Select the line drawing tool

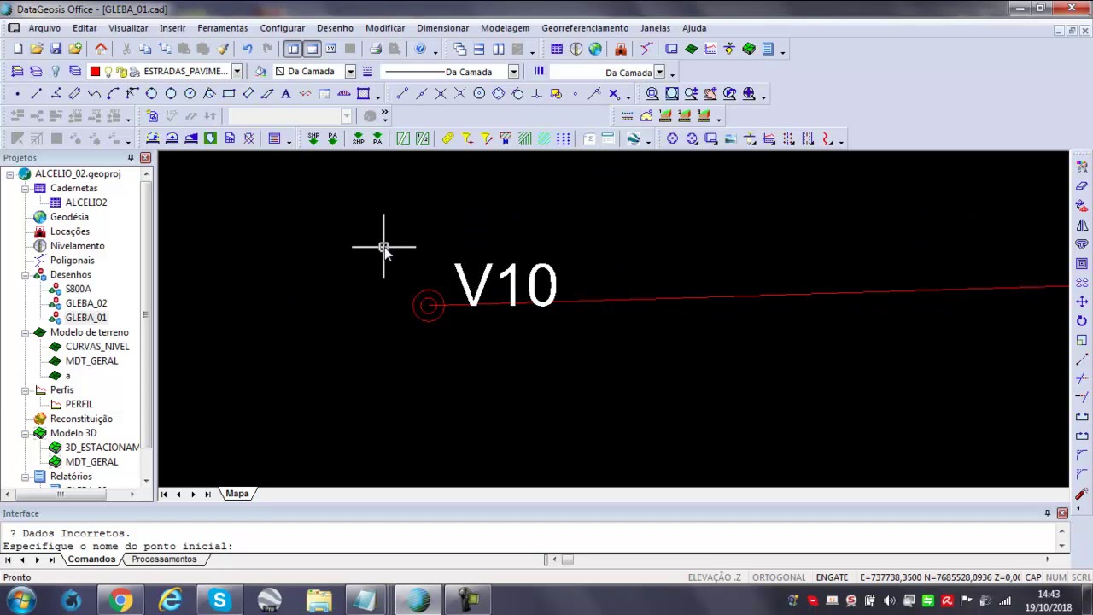(x=36, y=94)
